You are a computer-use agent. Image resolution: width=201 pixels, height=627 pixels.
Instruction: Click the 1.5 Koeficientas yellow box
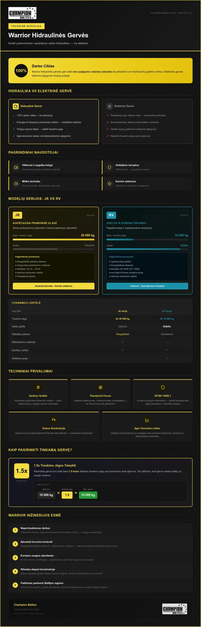(67, 495)
